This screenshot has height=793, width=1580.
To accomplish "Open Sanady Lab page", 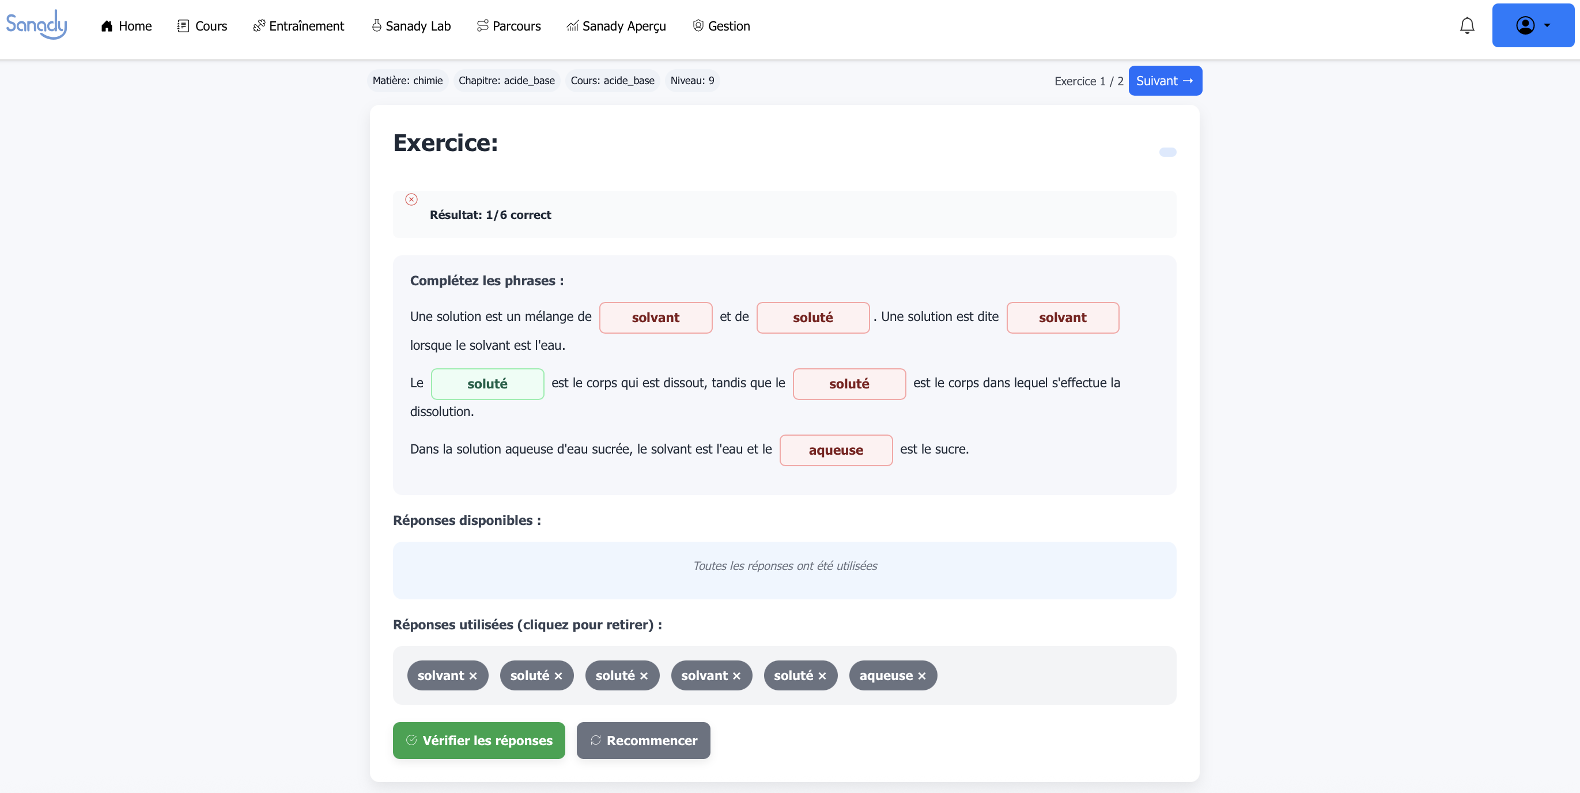I will pos(411,26).
